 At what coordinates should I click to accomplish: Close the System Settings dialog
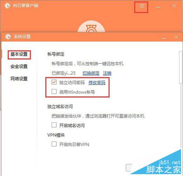point(176,37)
